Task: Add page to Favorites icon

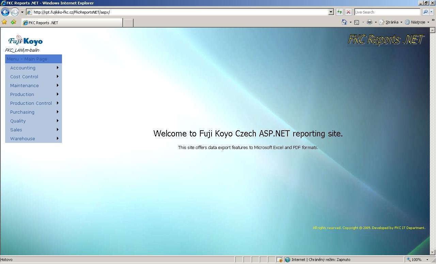Action: coord(13,22)
